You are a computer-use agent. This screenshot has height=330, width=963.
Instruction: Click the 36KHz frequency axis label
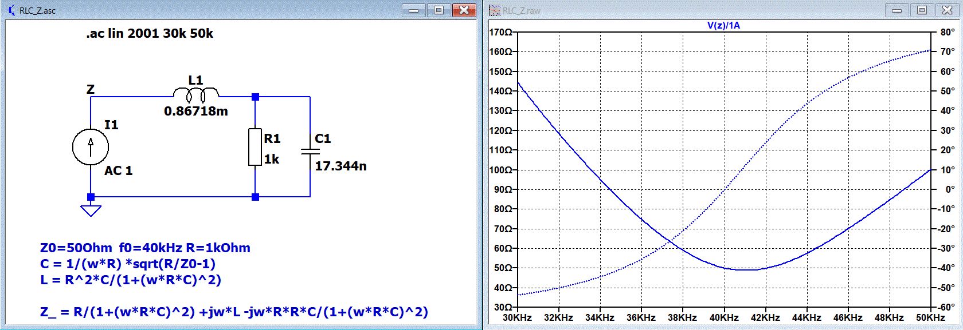[x=641, y=317]
